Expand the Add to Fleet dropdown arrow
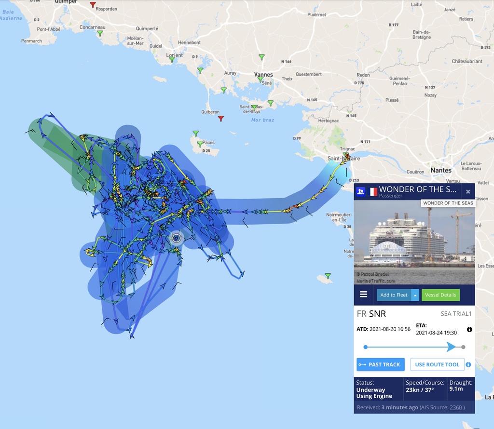Image resolution: width=494 pixels, height=429 pixels. point(415,295)
